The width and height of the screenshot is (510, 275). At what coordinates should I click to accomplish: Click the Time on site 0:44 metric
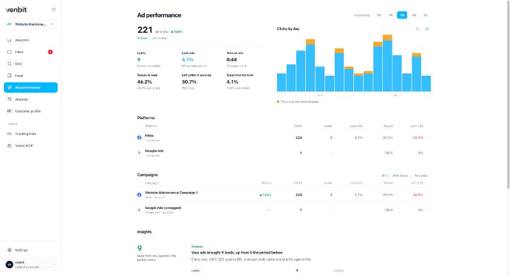click(232, 60)
